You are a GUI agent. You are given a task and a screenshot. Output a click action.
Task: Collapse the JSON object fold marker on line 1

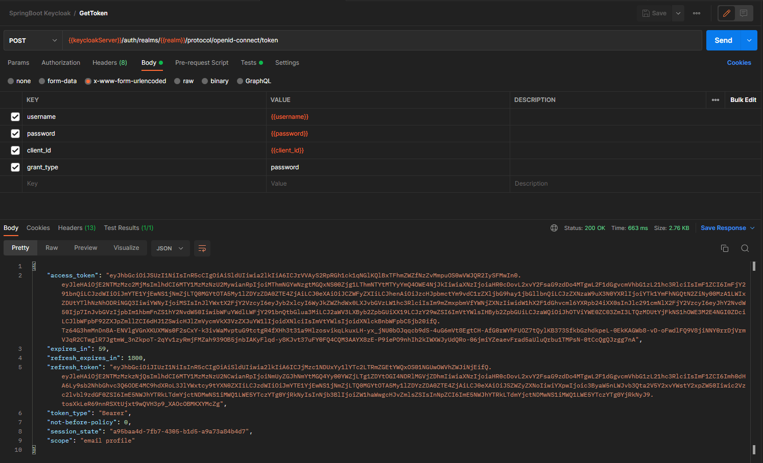point(34,266)
